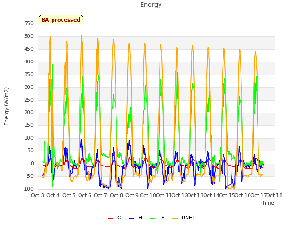The width and height of the screenshot is (303, 227).
Task: Click the -100 y-axis tick label
Action: (28, 189)
